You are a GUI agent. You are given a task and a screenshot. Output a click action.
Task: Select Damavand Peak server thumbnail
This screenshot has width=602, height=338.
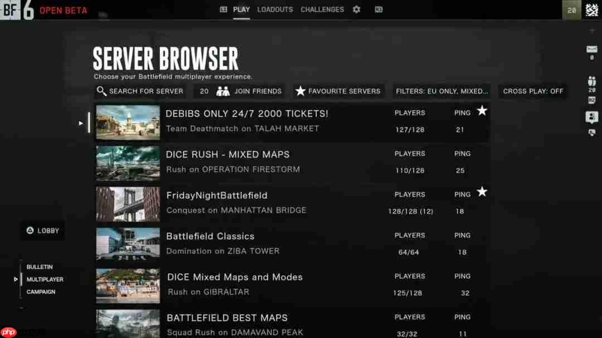click(128, 324)
